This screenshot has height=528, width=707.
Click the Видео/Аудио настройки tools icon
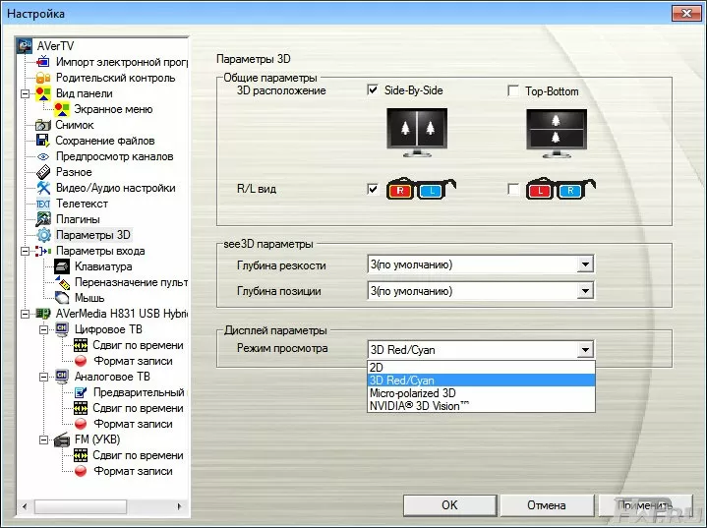(x=43, y=188)
